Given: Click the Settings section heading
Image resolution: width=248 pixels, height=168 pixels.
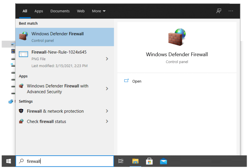Looking at the screenshot, I should click(x=26, y=101).
